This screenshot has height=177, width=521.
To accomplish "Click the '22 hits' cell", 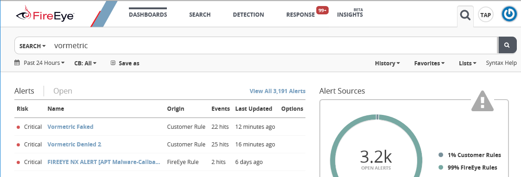I will [x=220, y=126].
